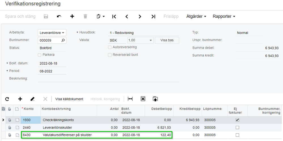Open attachments for the 1930 row
283x141 pixels.
pos(10,120)
